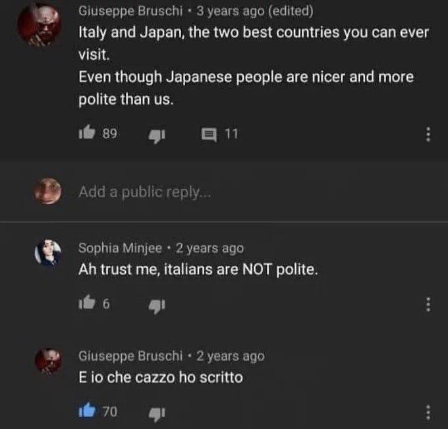The image size is (448, 429).
Task: Like Sophia Minjee's reply
Action: tap(87, 302)
